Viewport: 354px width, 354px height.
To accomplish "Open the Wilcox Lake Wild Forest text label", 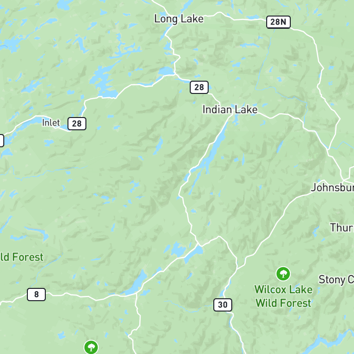I will [x=283, y=296].
